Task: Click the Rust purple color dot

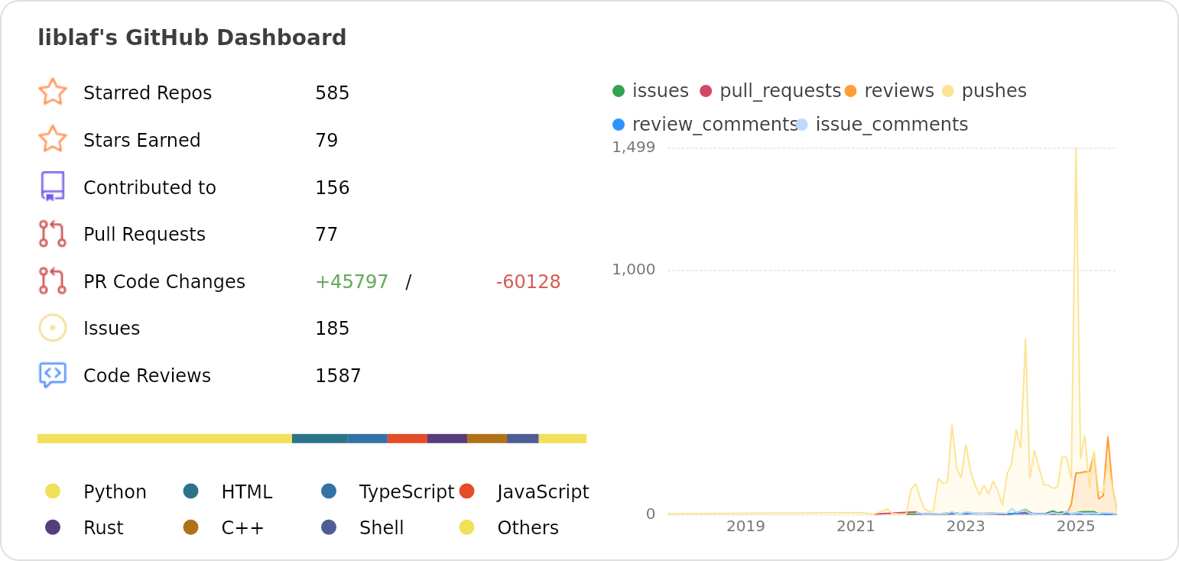Action: click(x=53, y=527)
